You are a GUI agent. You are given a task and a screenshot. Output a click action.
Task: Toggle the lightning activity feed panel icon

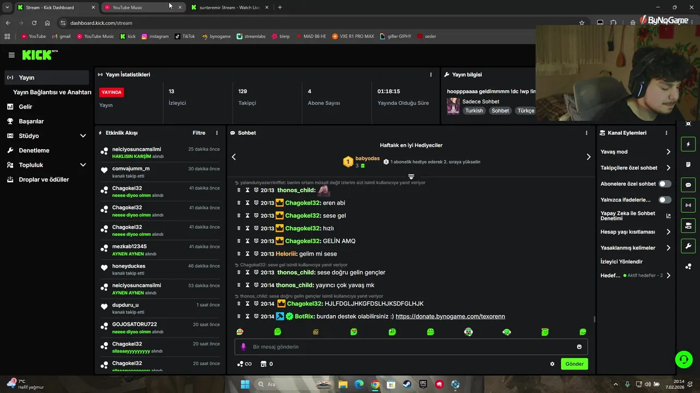click(x=688, y=145)
